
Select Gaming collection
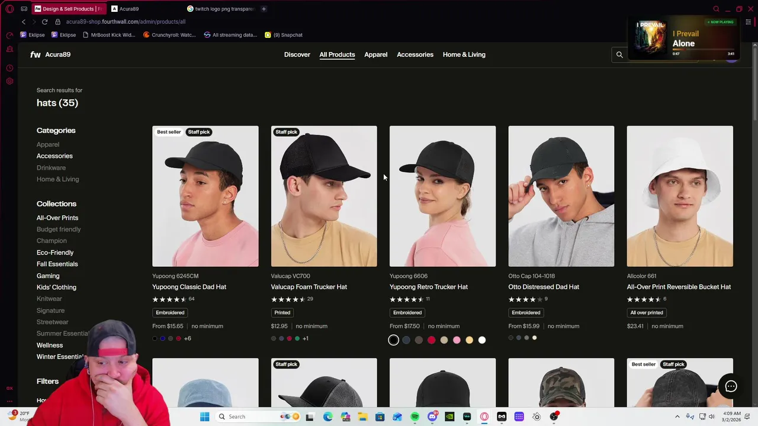coord(48,276)
